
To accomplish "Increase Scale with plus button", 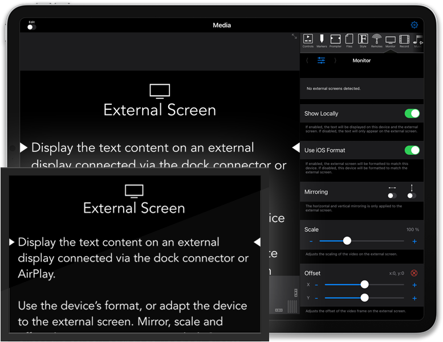I will (x=414, y=241).
